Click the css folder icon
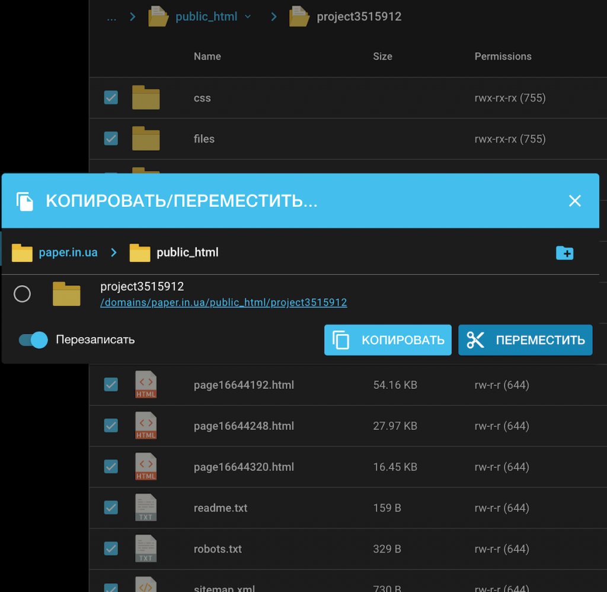Viewport: 607px width, 592px height. pyautogui.click(x=146, y=98)
